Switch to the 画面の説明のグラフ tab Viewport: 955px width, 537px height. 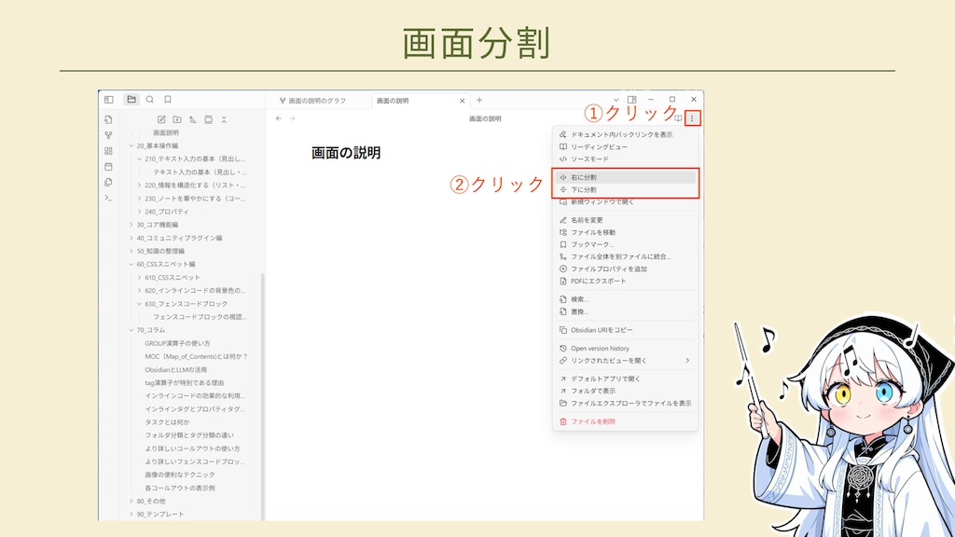point(315,100)
